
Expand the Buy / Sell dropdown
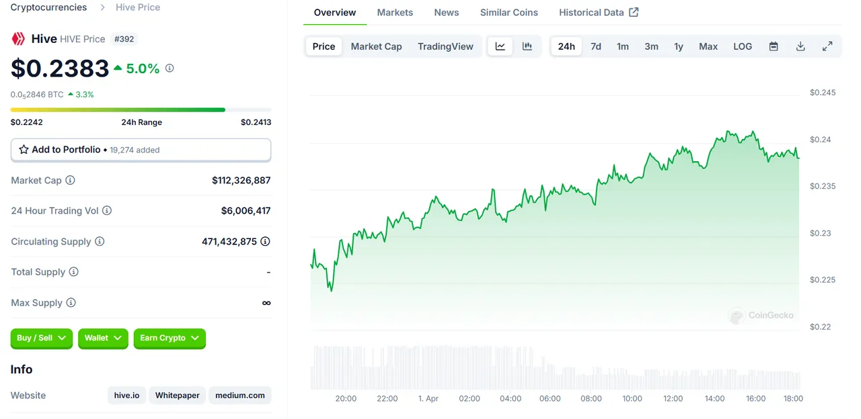tap(41, 338)
